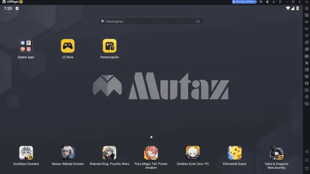Click the battery status icon
This screenshot has width=310, height=174.
point(298,8)
